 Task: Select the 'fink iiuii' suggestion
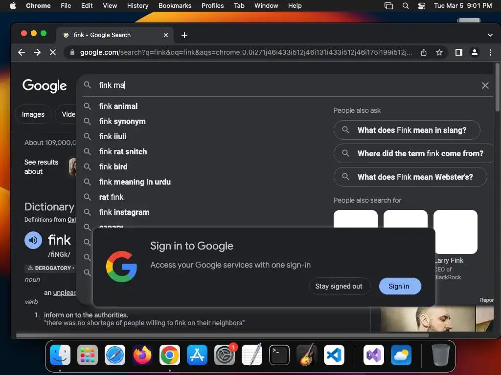click(113, 137)
